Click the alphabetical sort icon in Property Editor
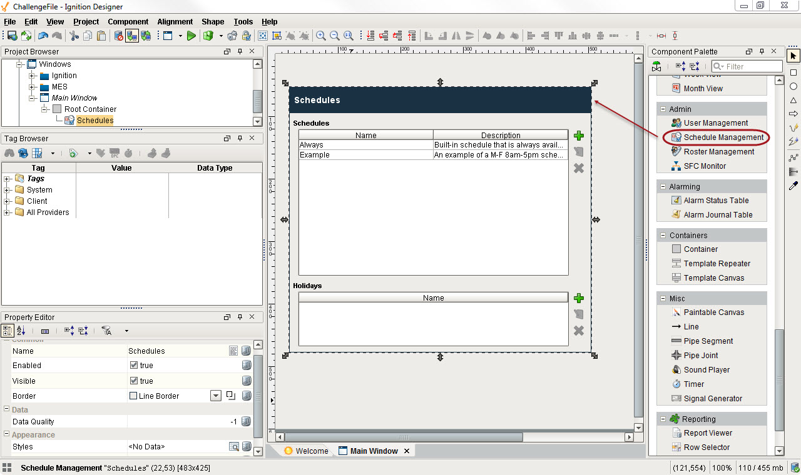 (21, 331)
